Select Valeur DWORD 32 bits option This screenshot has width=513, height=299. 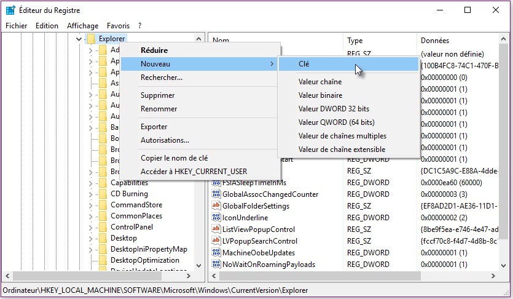334,109
